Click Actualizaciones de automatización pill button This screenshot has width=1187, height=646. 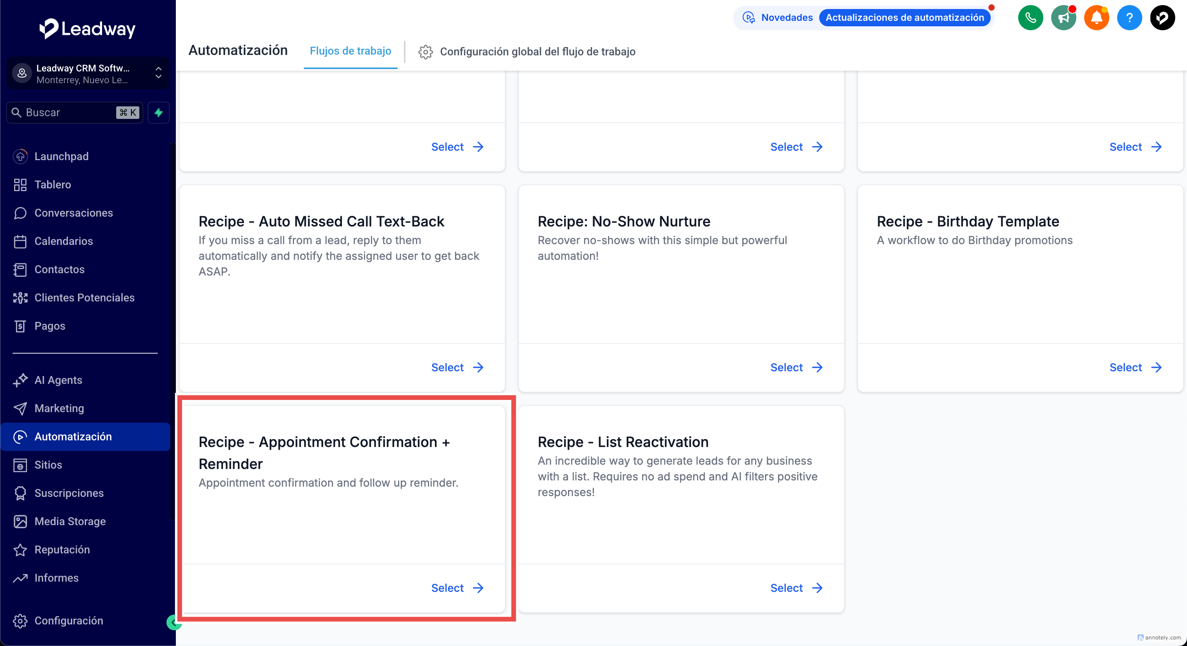(x=904, y=18)
